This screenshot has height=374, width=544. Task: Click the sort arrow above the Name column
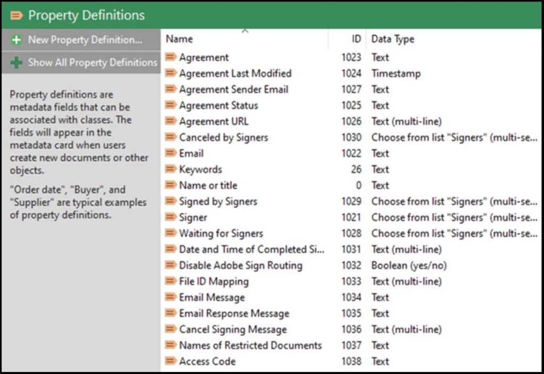[245, 31]
